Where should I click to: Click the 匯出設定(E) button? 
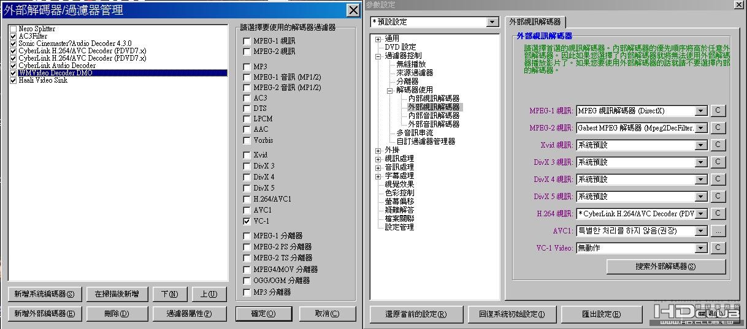point(602,314)
